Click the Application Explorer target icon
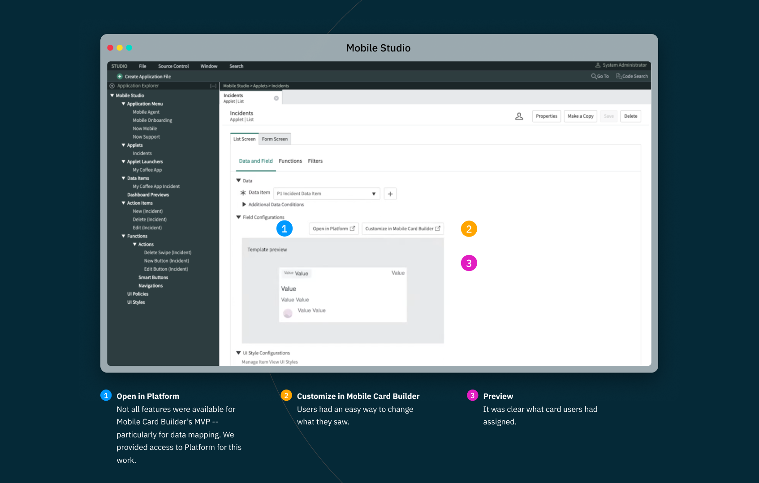Image resolution: width=759 pixels, height=483 pixels. (x=112, y=86)
